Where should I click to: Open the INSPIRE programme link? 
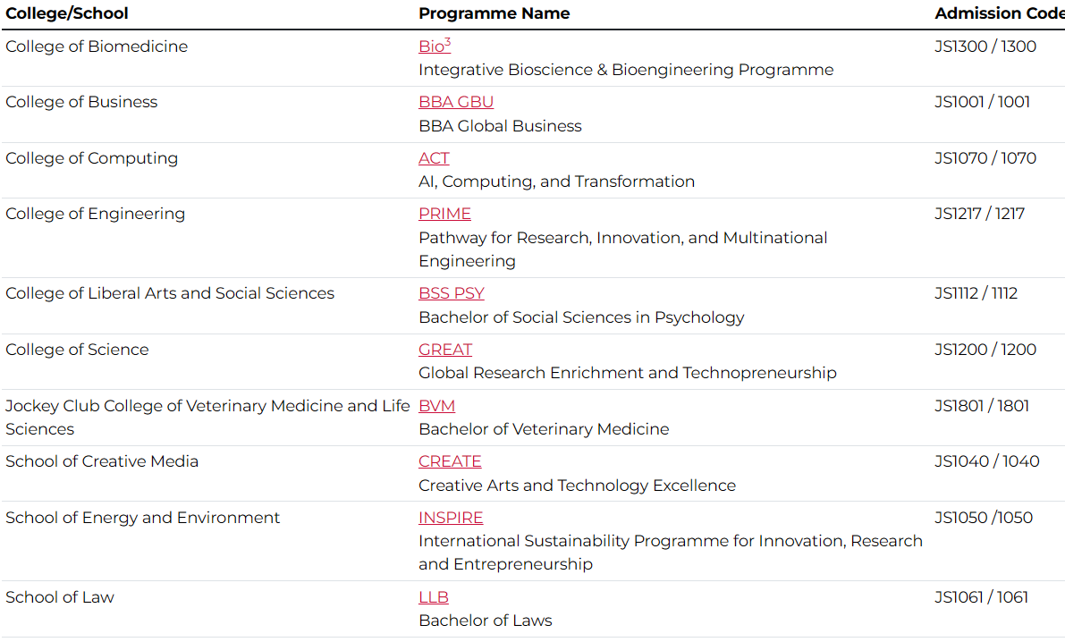(x=451, y=518)
